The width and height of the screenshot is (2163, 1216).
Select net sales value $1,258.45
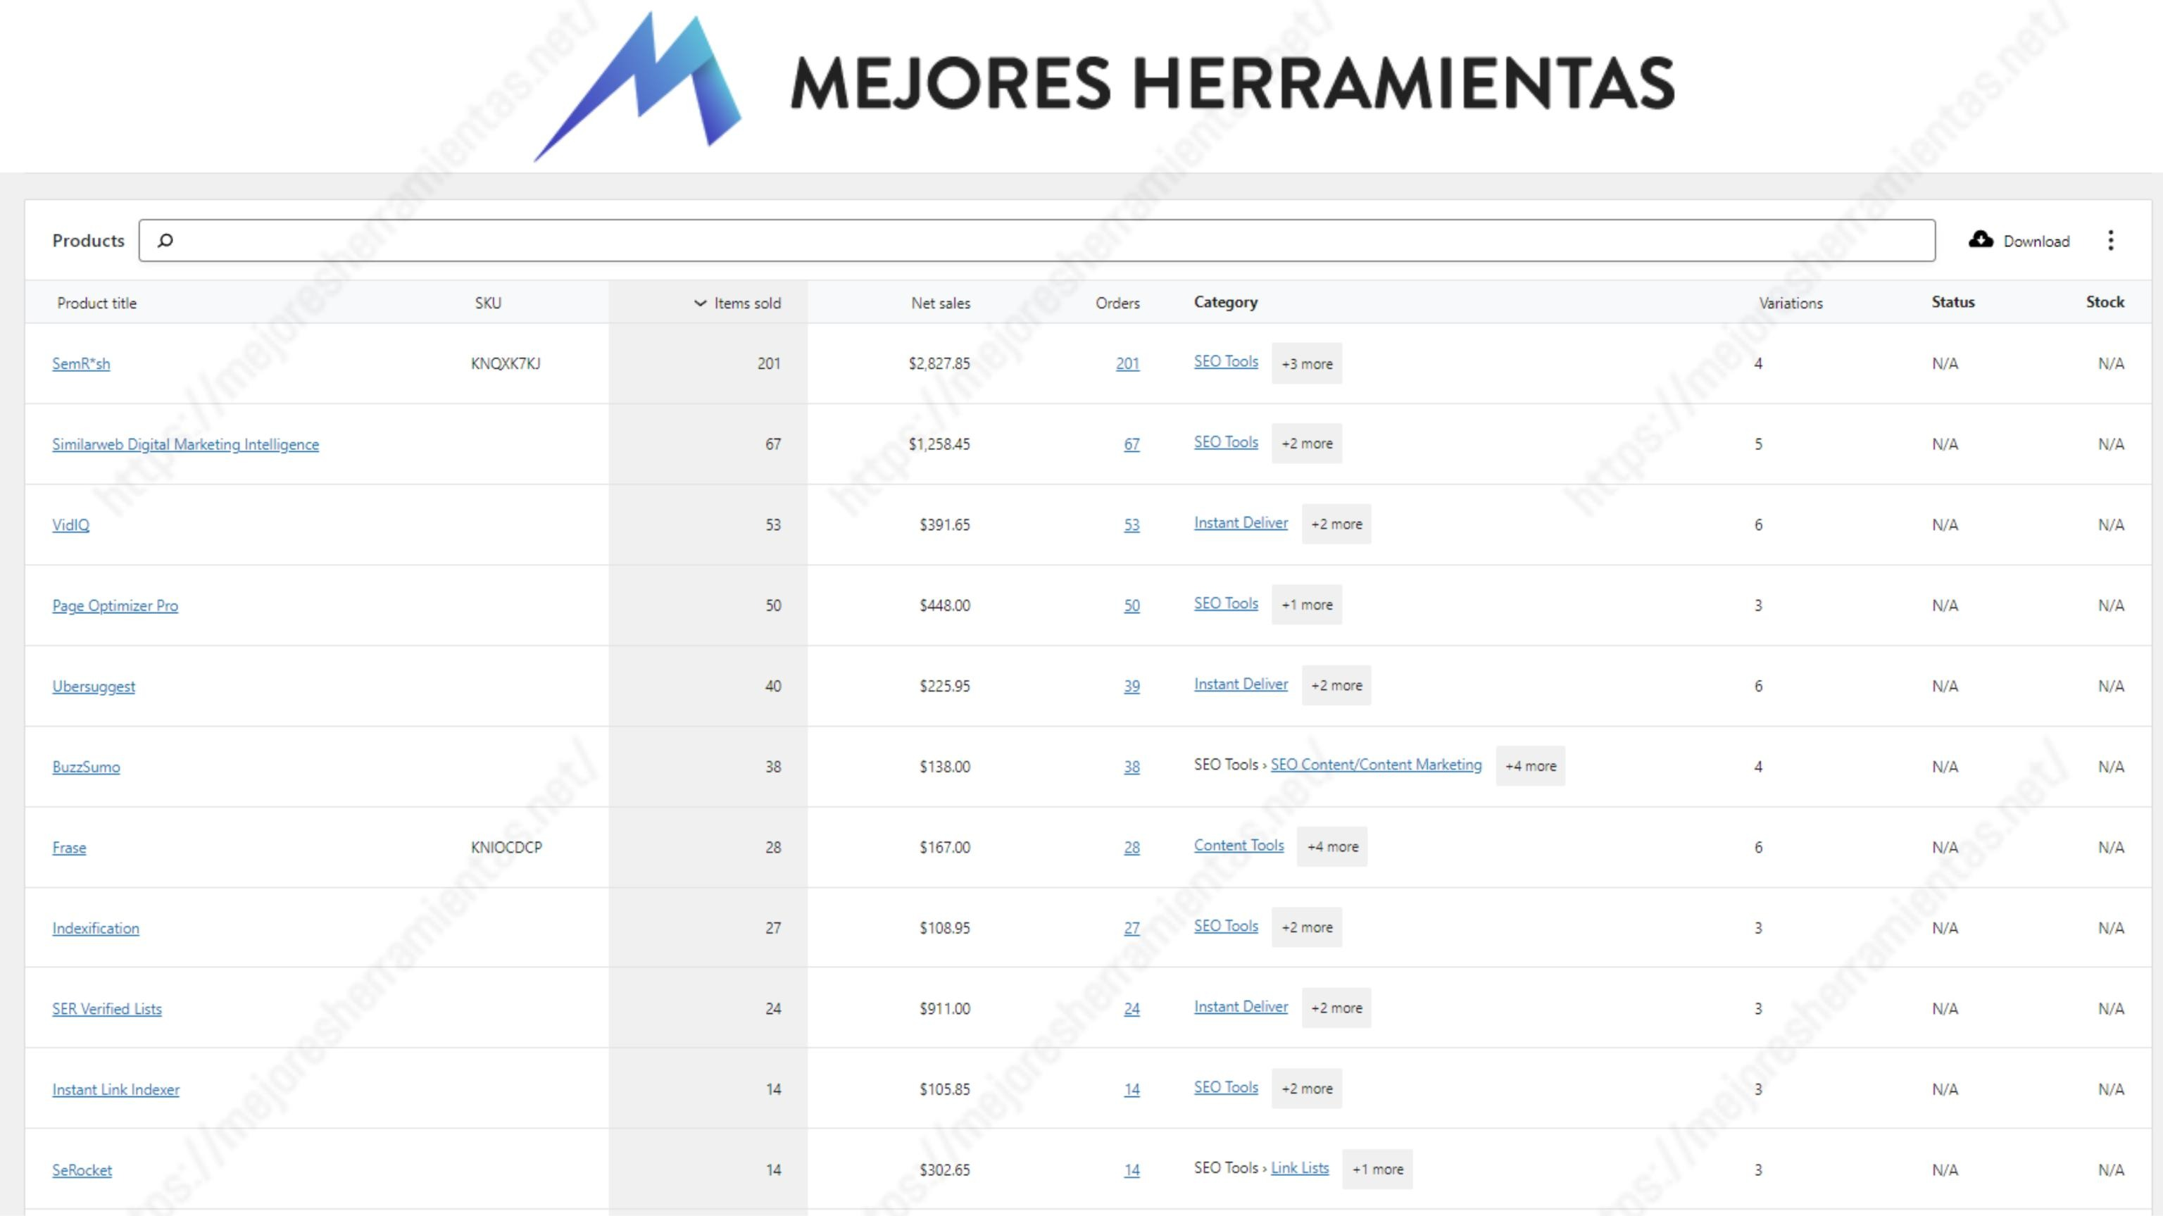coord(939,444)
